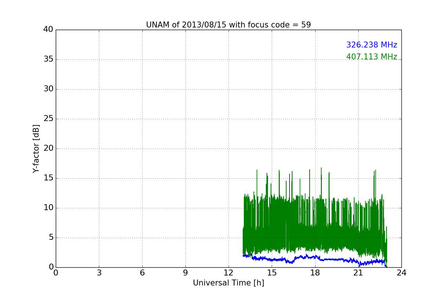Click the y-axis tick label 40

pos(48,30)
